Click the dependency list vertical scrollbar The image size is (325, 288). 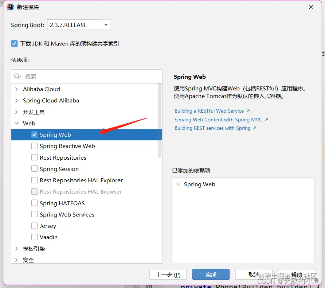(x=160, y=121)
